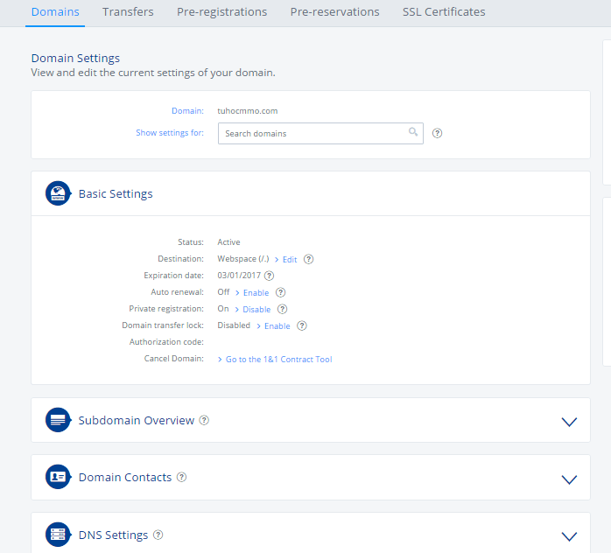Enable Auto renewal for the domain

tap(256, 293)
